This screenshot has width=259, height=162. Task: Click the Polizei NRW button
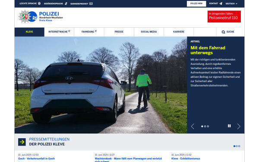[196, 3]
